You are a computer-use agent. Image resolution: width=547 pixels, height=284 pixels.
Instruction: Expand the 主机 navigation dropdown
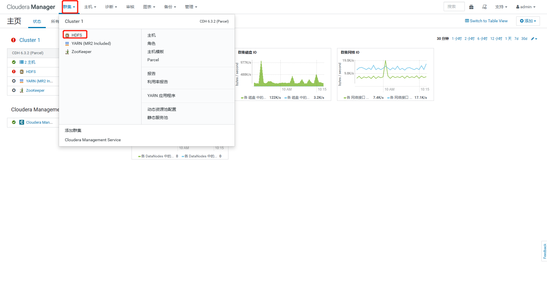click(x=90, y=7)
